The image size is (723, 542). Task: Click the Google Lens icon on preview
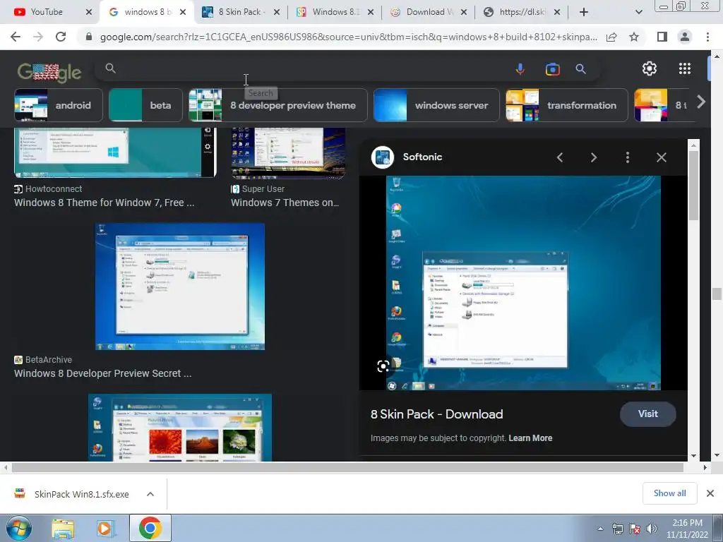tap(383, 366)
